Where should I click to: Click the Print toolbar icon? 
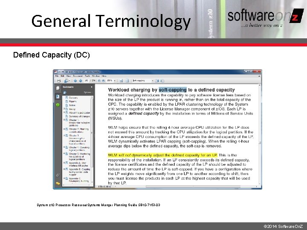58,80
